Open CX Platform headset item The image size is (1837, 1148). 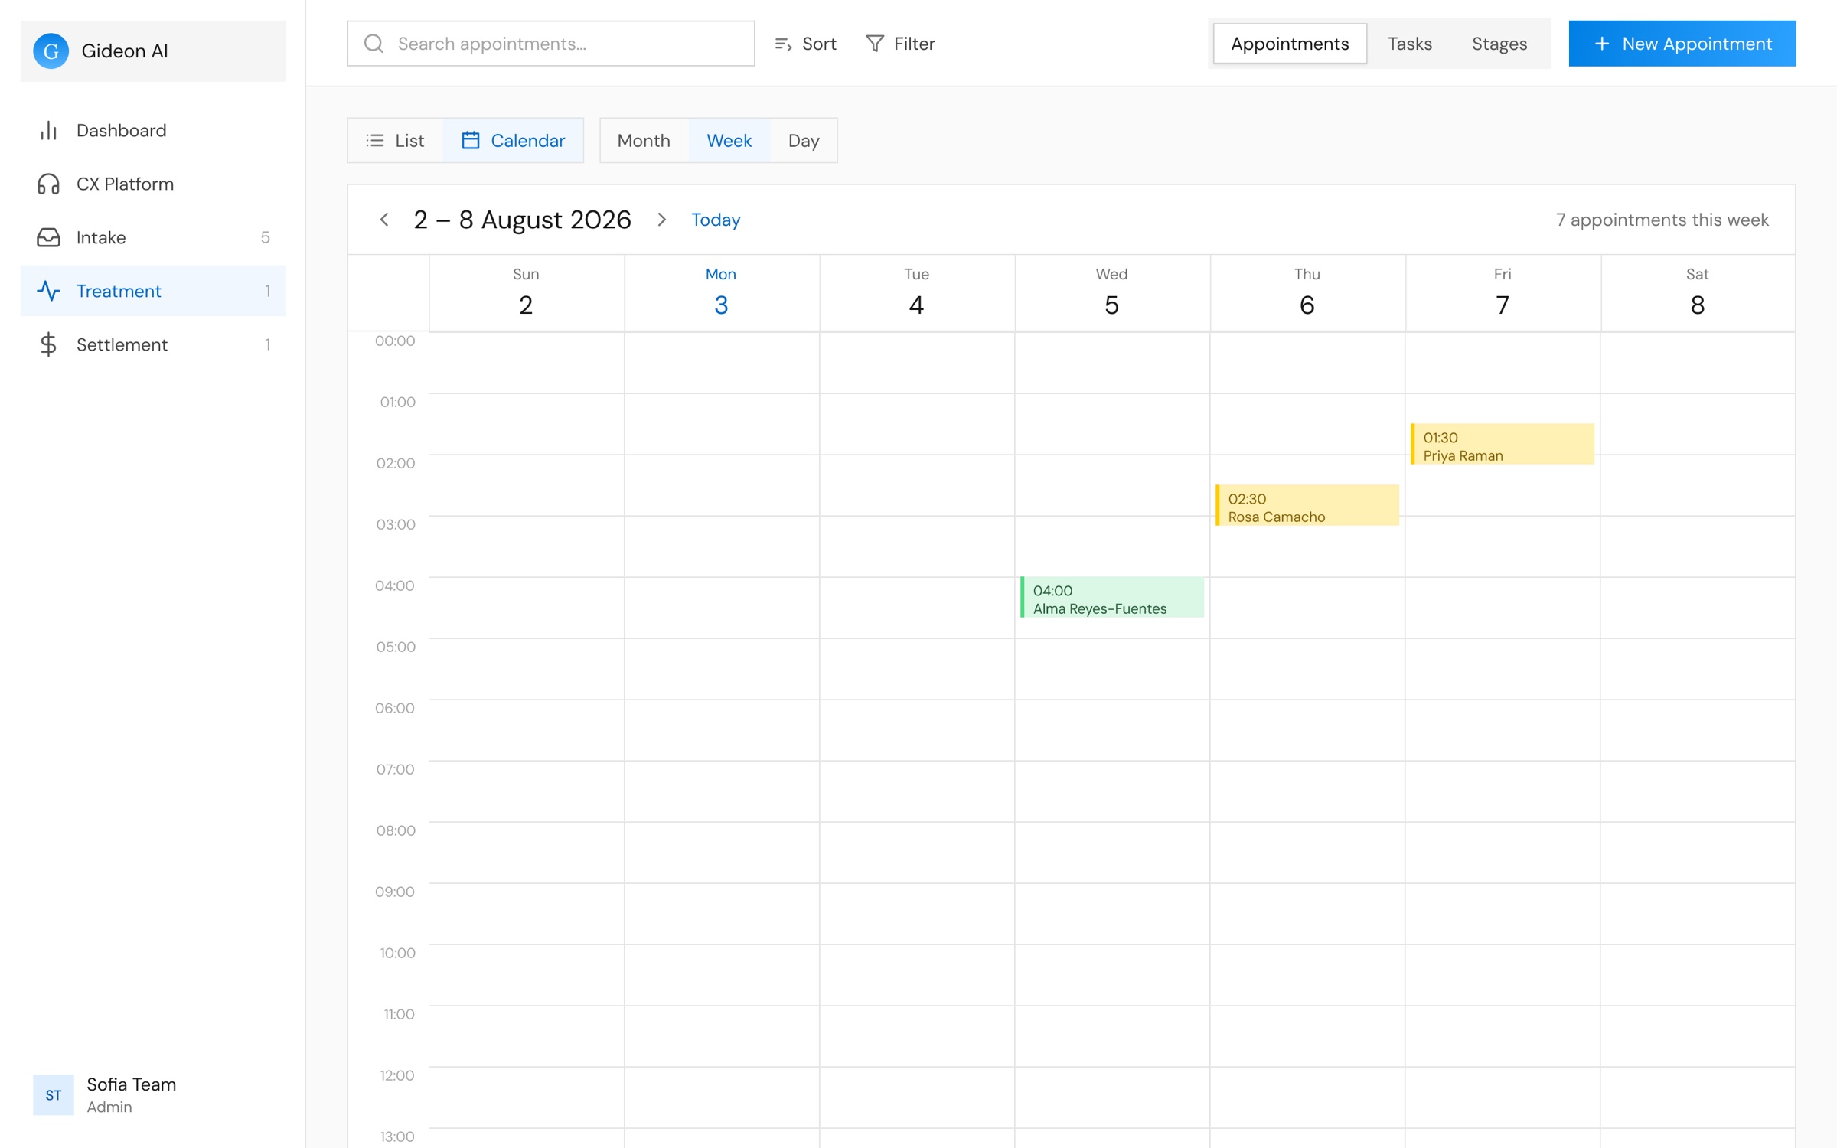coord(153,184)
